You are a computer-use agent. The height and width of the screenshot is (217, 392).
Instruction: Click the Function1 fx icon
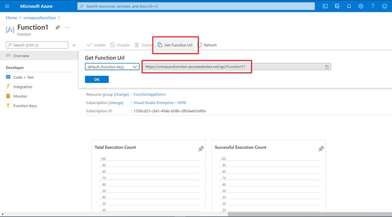tap(10, 30)
